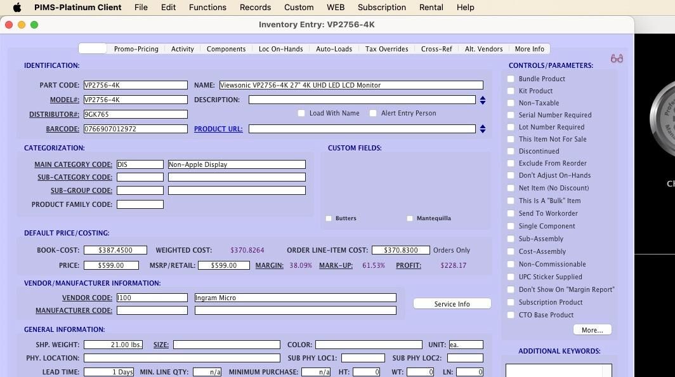Switch to the Cross-Ref tab
675x377 pixels.
436,49
